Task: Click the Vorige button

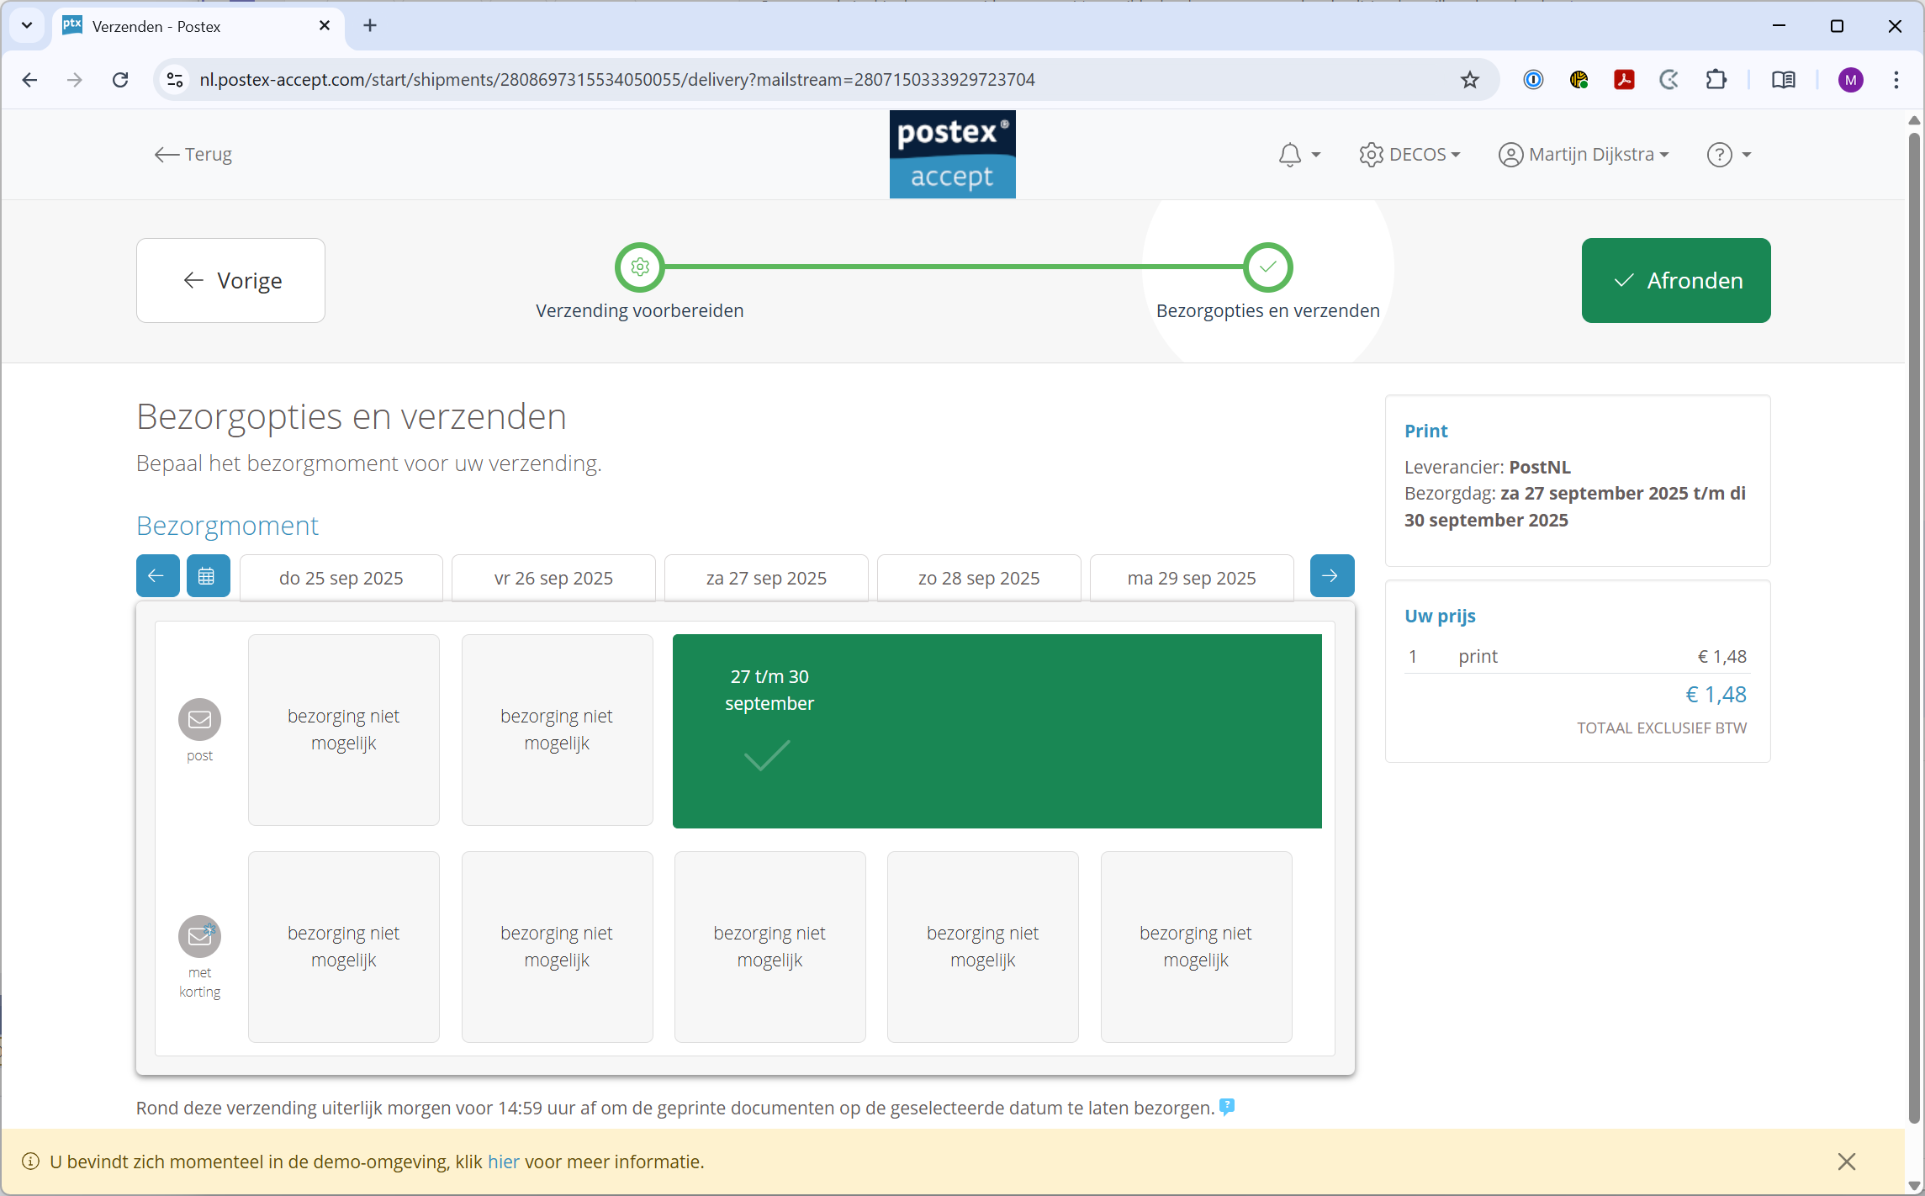Action: (x=231, y=280)
